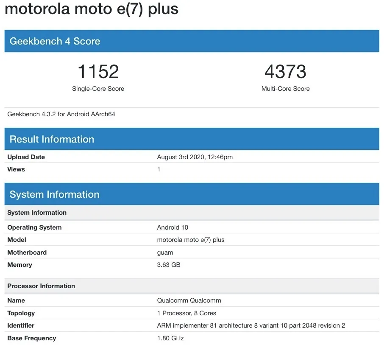Click the motorola moto e(7) plus page title

pyautogui.click(x=92, y=9)
